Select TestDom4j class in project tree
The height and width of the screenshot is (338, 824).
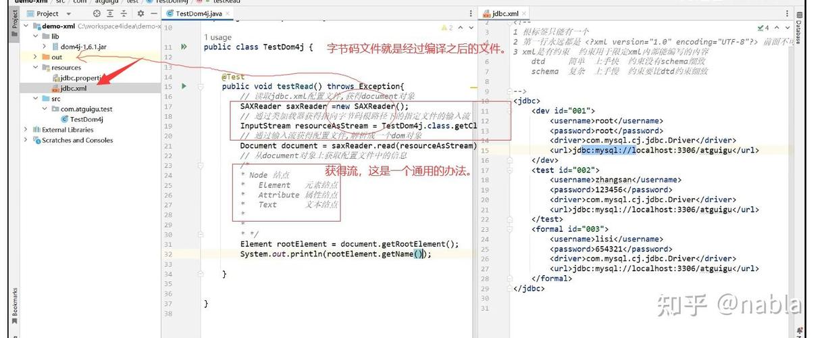pyautogui.click(x=82, y=120)
